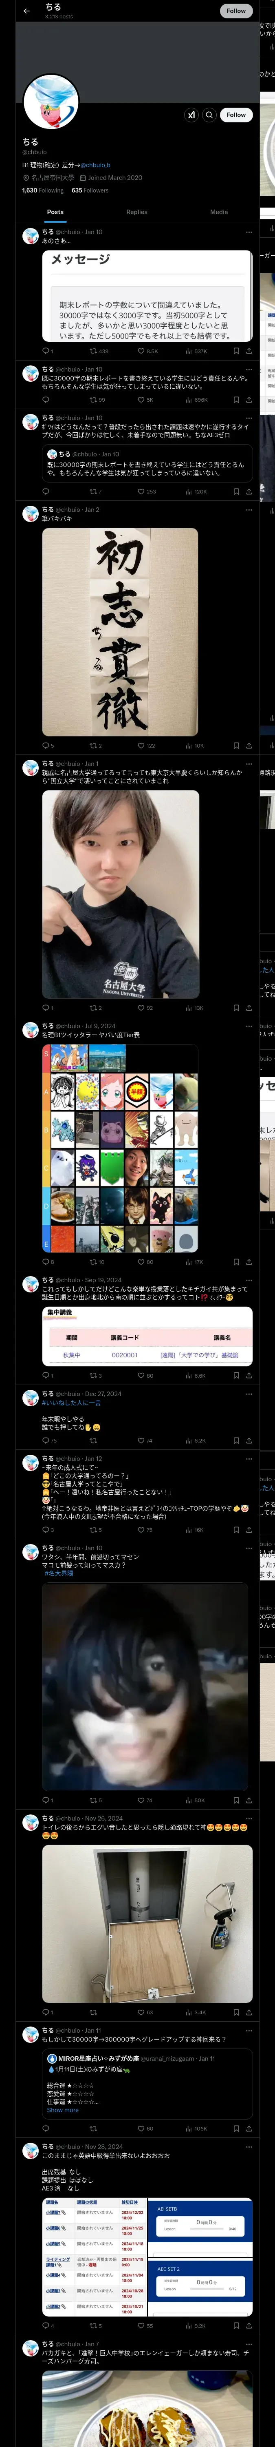
Task: View the 635 Followers list
Action: (x=90, y=190)
